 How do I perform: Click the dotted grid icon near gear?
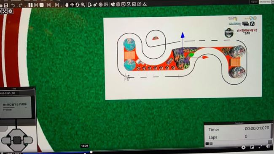[x=5, y=11]
